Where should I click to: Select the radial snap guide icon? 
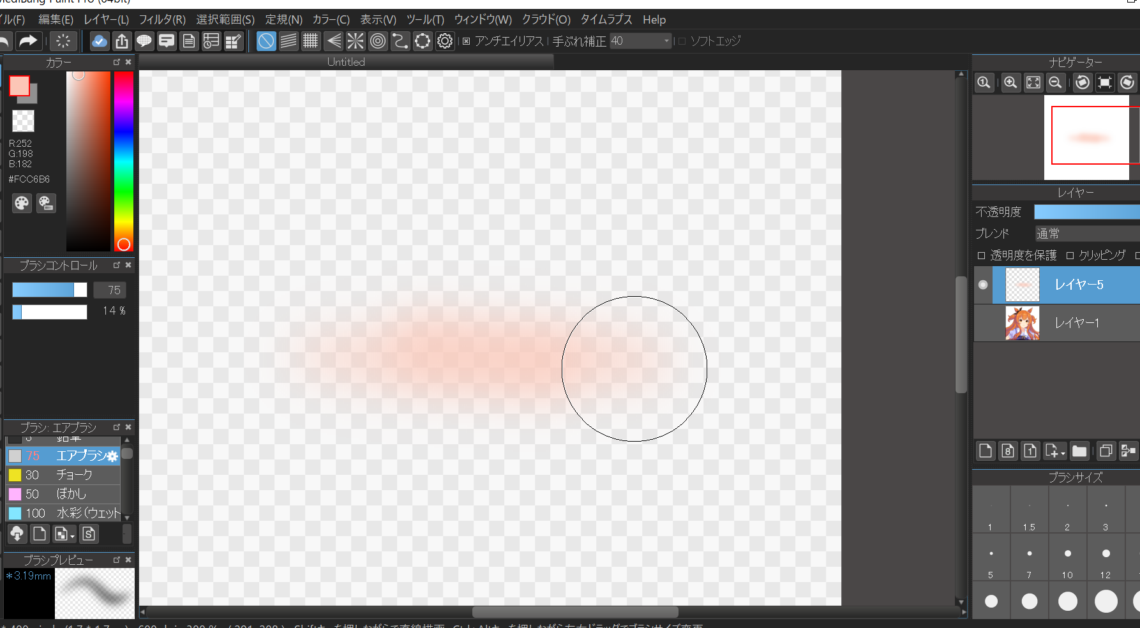356,41
